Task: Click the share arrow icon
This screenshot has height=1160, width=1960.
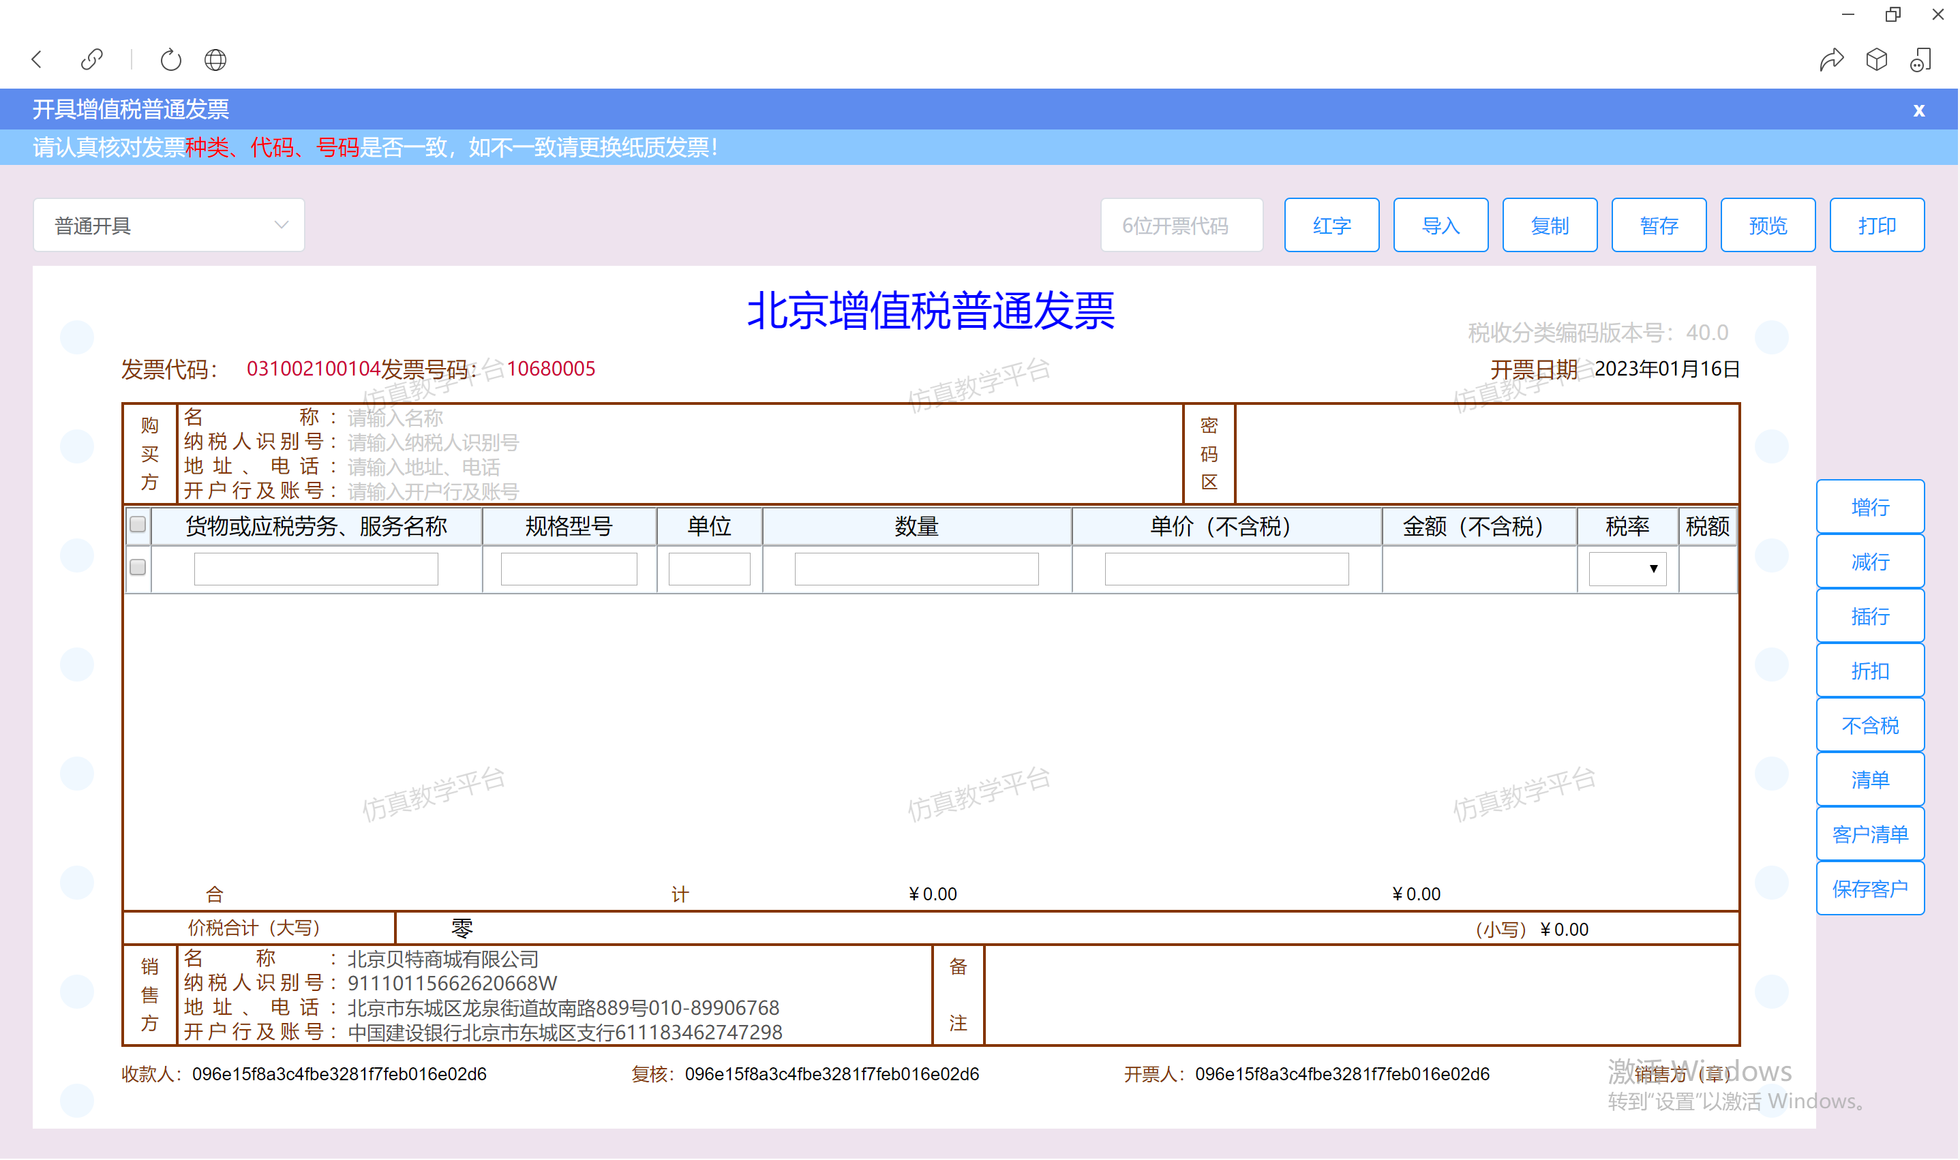Action: coord(1831,59)
